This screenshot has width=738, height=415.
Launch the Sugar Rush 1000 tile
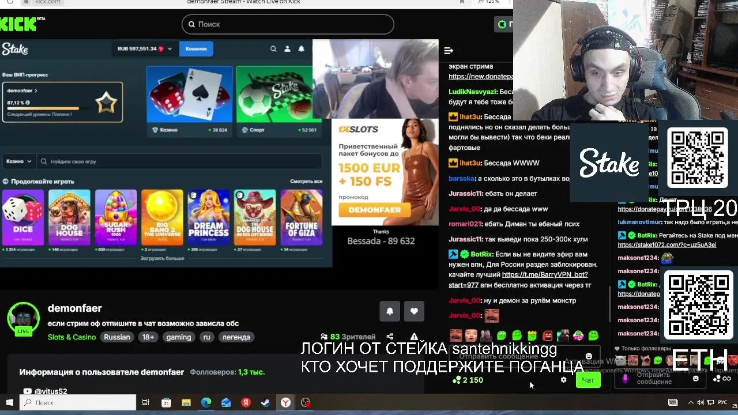(x=116, y=217)
